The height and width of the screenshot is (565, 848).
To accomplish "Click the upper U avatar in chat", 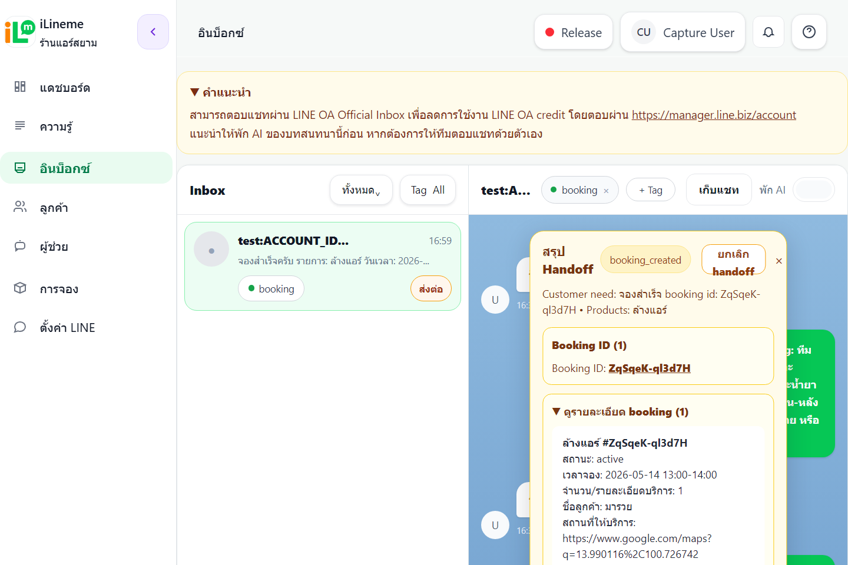I will click(495, 300).
